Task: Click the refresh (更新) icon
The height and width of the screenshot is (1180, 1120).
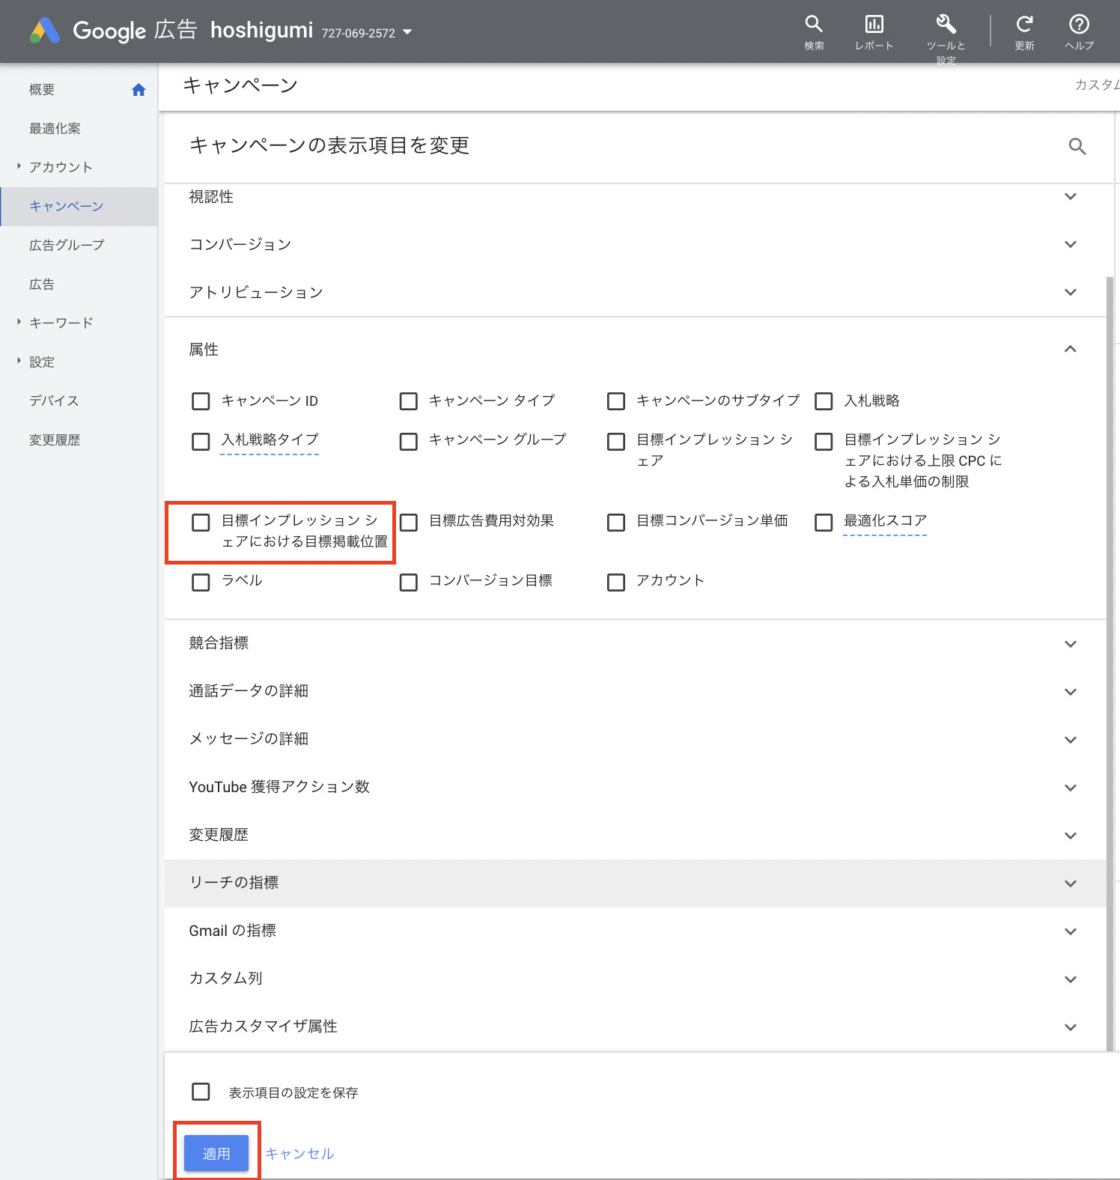Action: pos(1024,25)
